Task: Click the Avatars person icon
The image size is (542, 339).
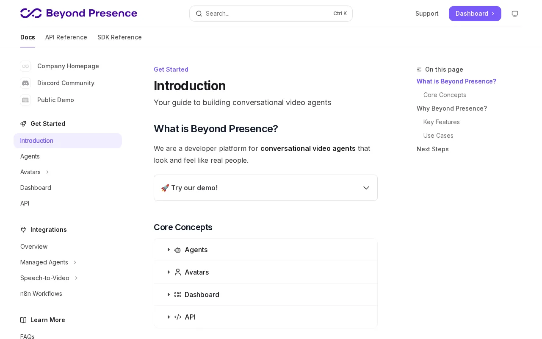Action: 178,272
